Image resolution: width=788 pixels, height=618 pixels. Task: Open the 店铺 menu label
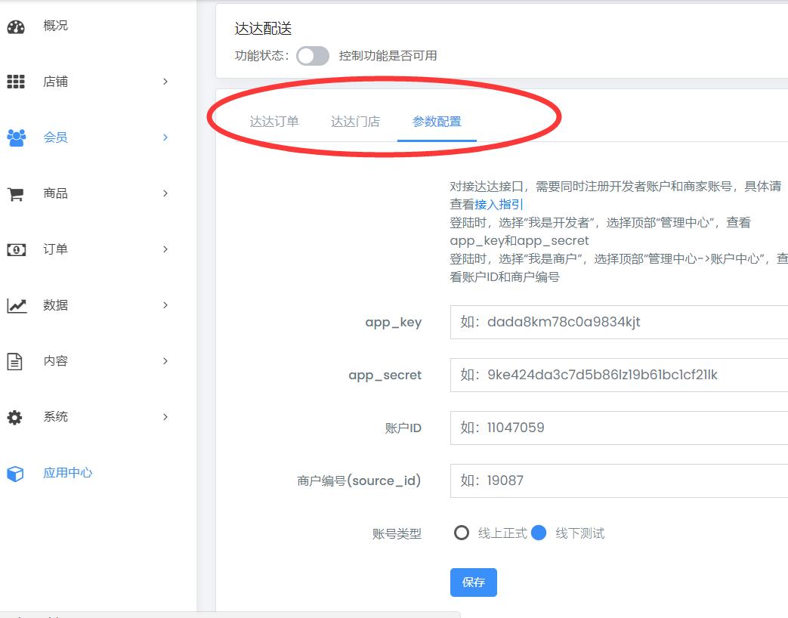click(55, 82)
